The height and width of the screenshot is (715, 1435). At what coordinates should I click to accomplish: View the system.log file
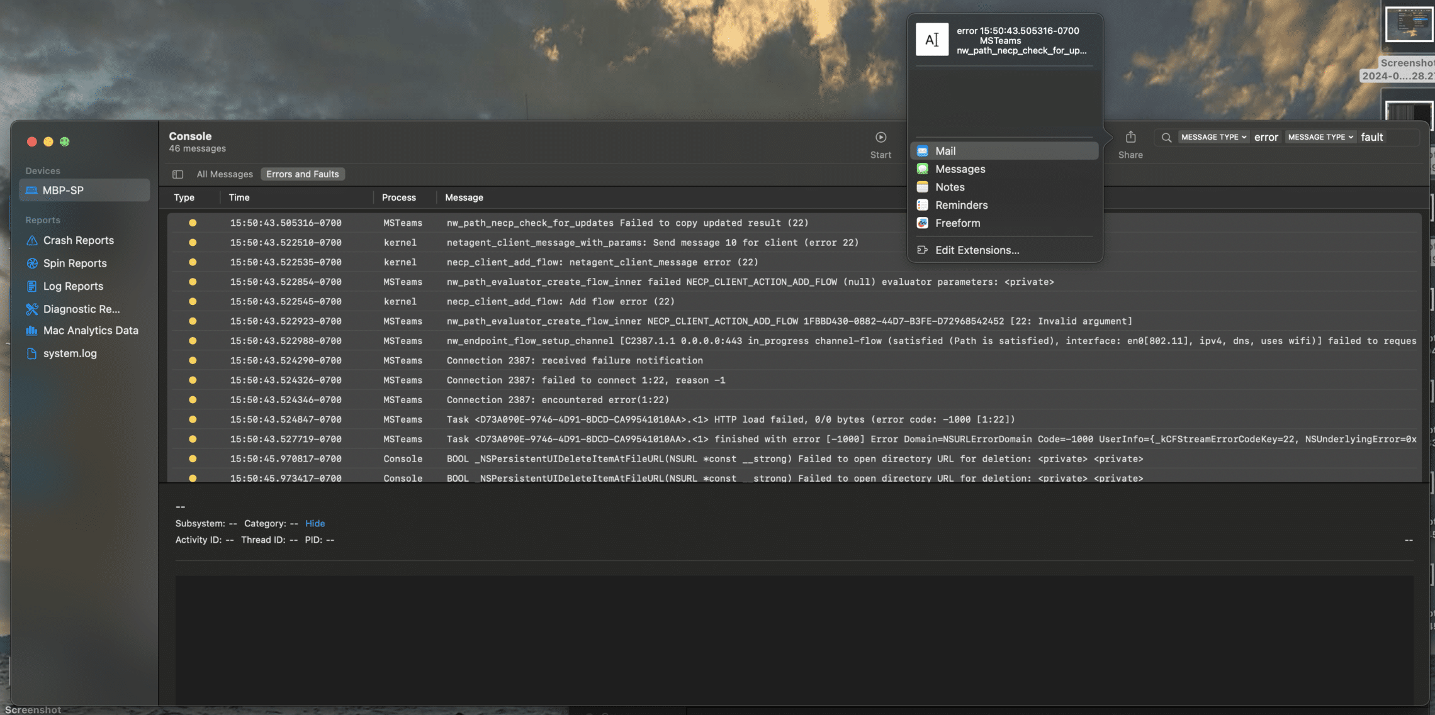point(69,353)
